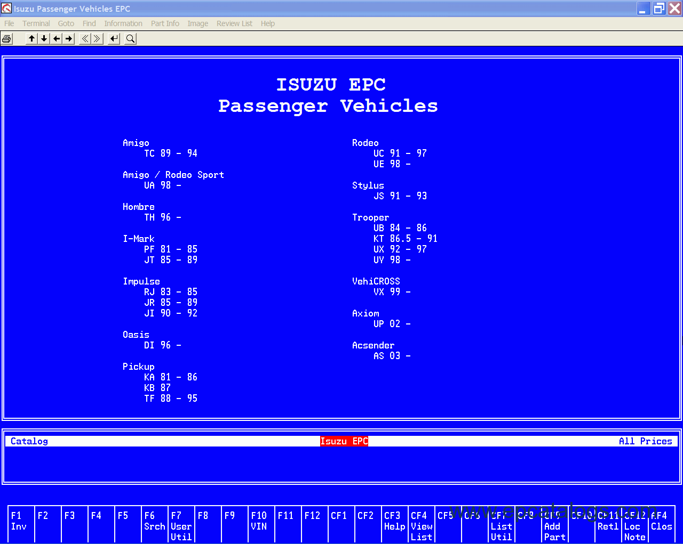
Task: Click the Retl function key
Action: pyautogui.click(x=608, y=524)
